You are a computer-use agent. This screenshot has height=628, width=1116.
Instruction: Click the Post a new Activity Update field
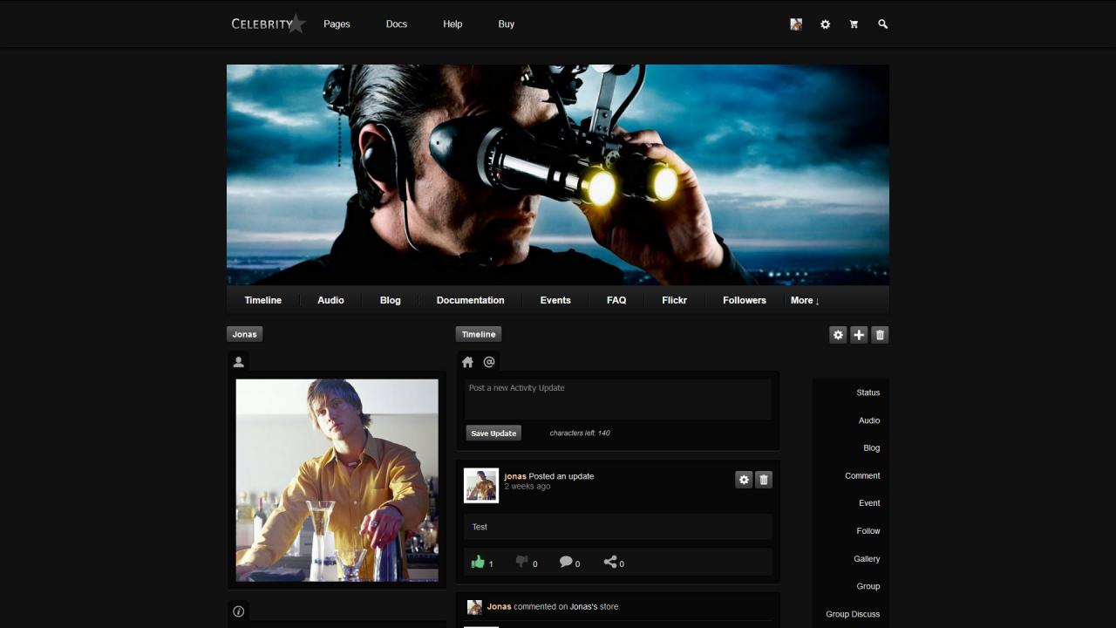[618, 399]
